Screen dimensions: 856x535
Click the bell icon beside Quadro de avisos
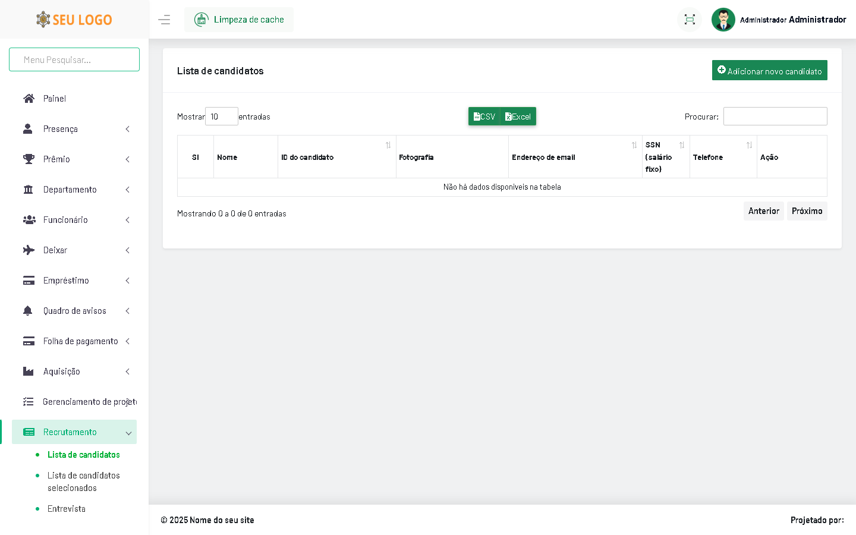(28, 311)
